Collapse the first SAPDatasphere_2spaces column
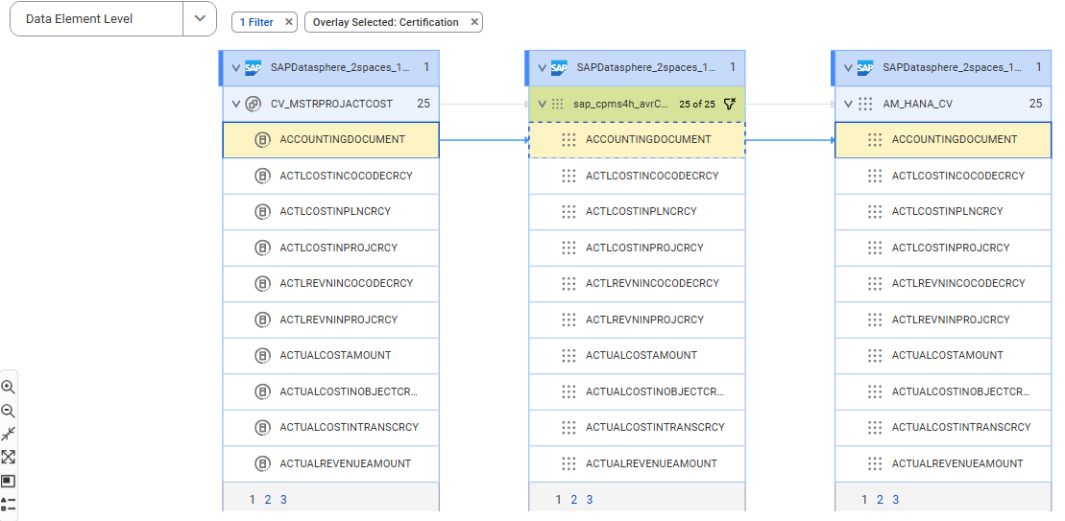This screenshot has width=1065, height=521. [235, 67]
